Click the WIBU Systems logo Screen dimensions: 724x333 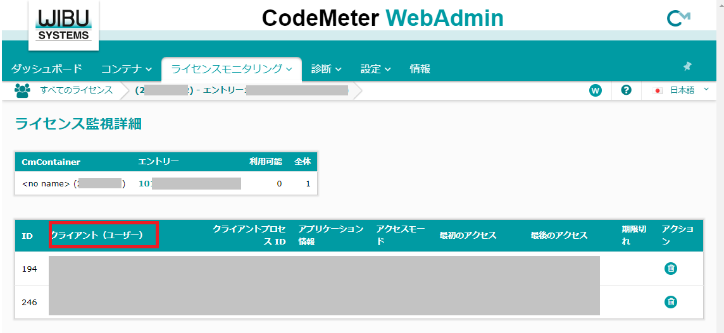[x=64, y=25]
